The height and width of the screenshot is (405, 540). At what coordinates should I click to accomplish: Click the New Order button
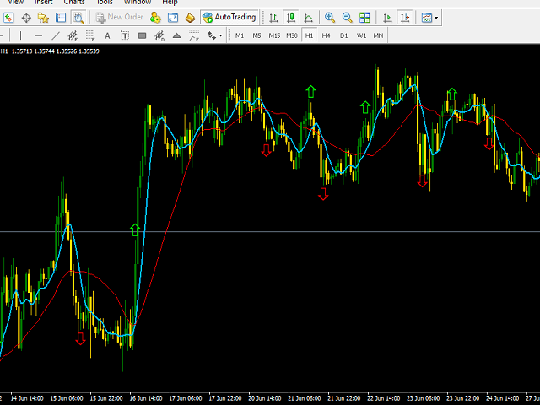click(x=120, y=17)
